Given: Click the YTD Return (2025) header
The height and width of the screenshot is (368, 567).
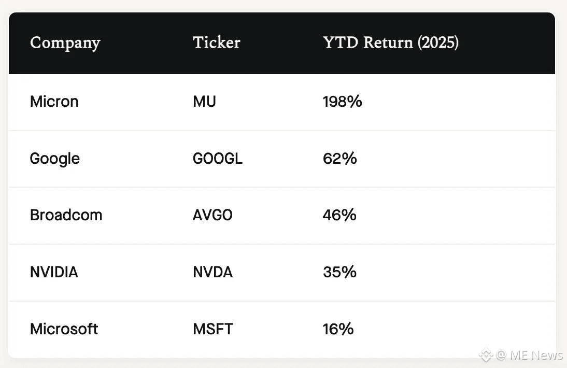Looking at the screenshot, I should pyautogui.click(x=390, y=43).
